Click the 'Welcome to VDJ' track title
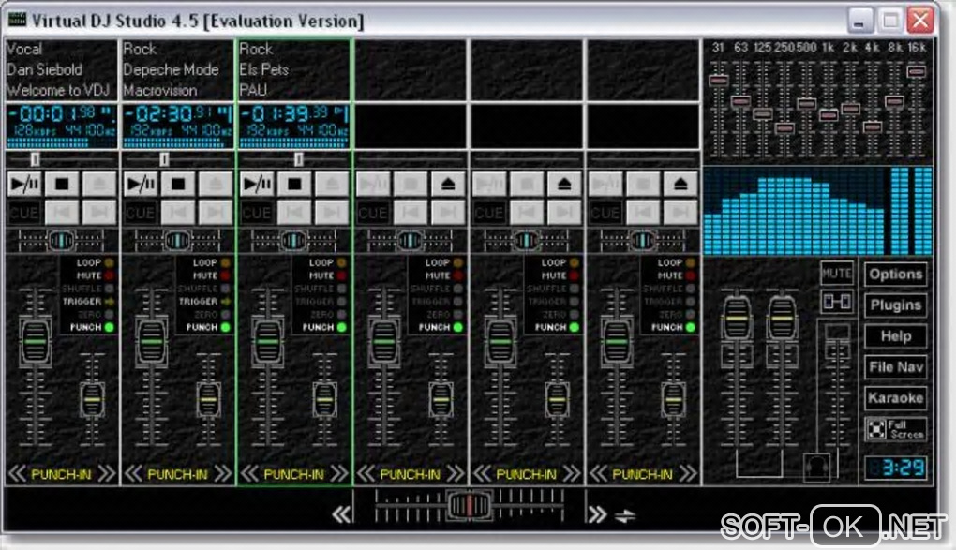This screenshot has width=956, height=550. click(x=58, y=90)
